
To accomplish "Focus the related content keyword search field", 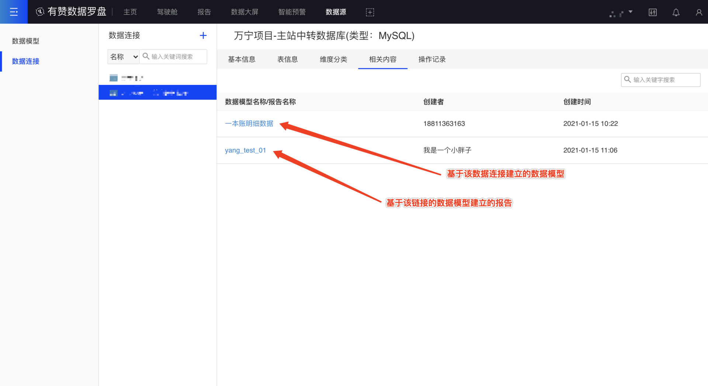I will coord(664,80).
